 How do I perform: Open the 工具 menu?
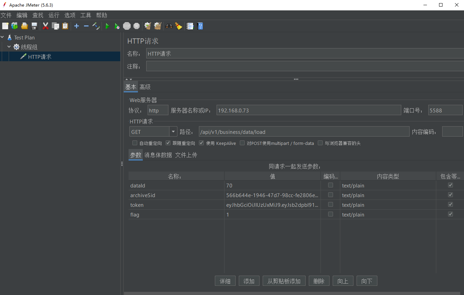click(x=86, y=15)
